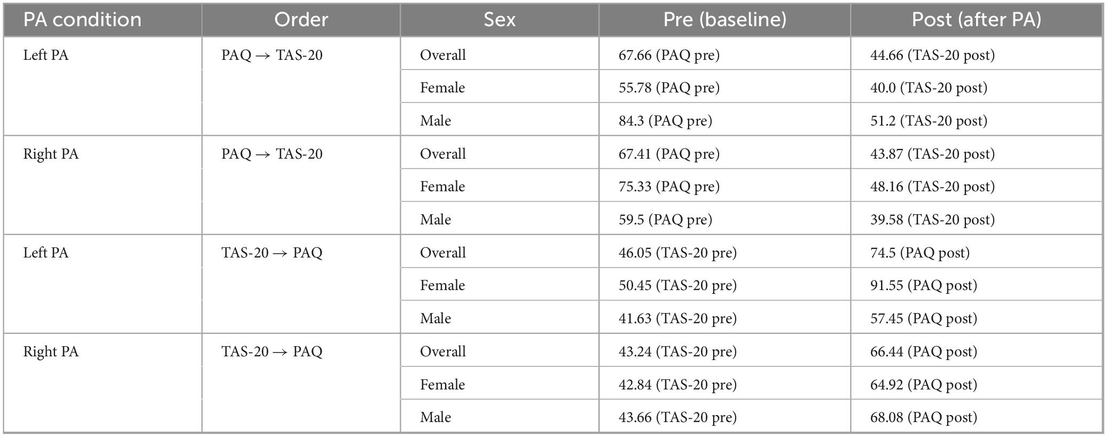The image size is (1107, 437).
Task: Select the 41.63 (TAS-20 pre) value
Action: pos(677,318)
